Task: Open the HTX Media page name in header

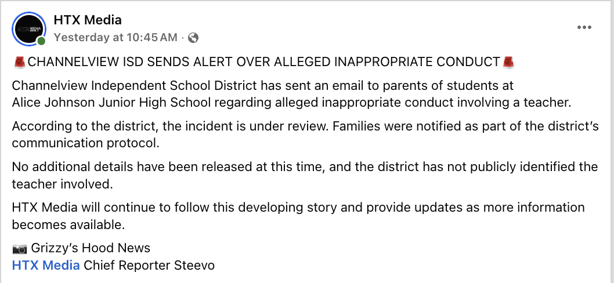Action: [x=88, y=20]
